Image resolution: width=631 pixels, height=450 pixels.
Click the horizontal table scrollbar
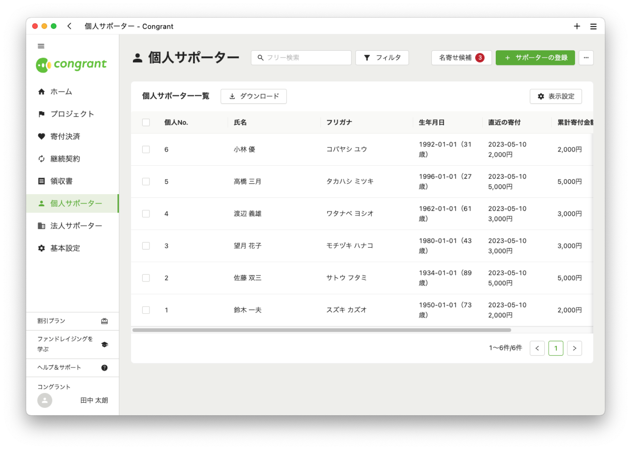point(322,330)
